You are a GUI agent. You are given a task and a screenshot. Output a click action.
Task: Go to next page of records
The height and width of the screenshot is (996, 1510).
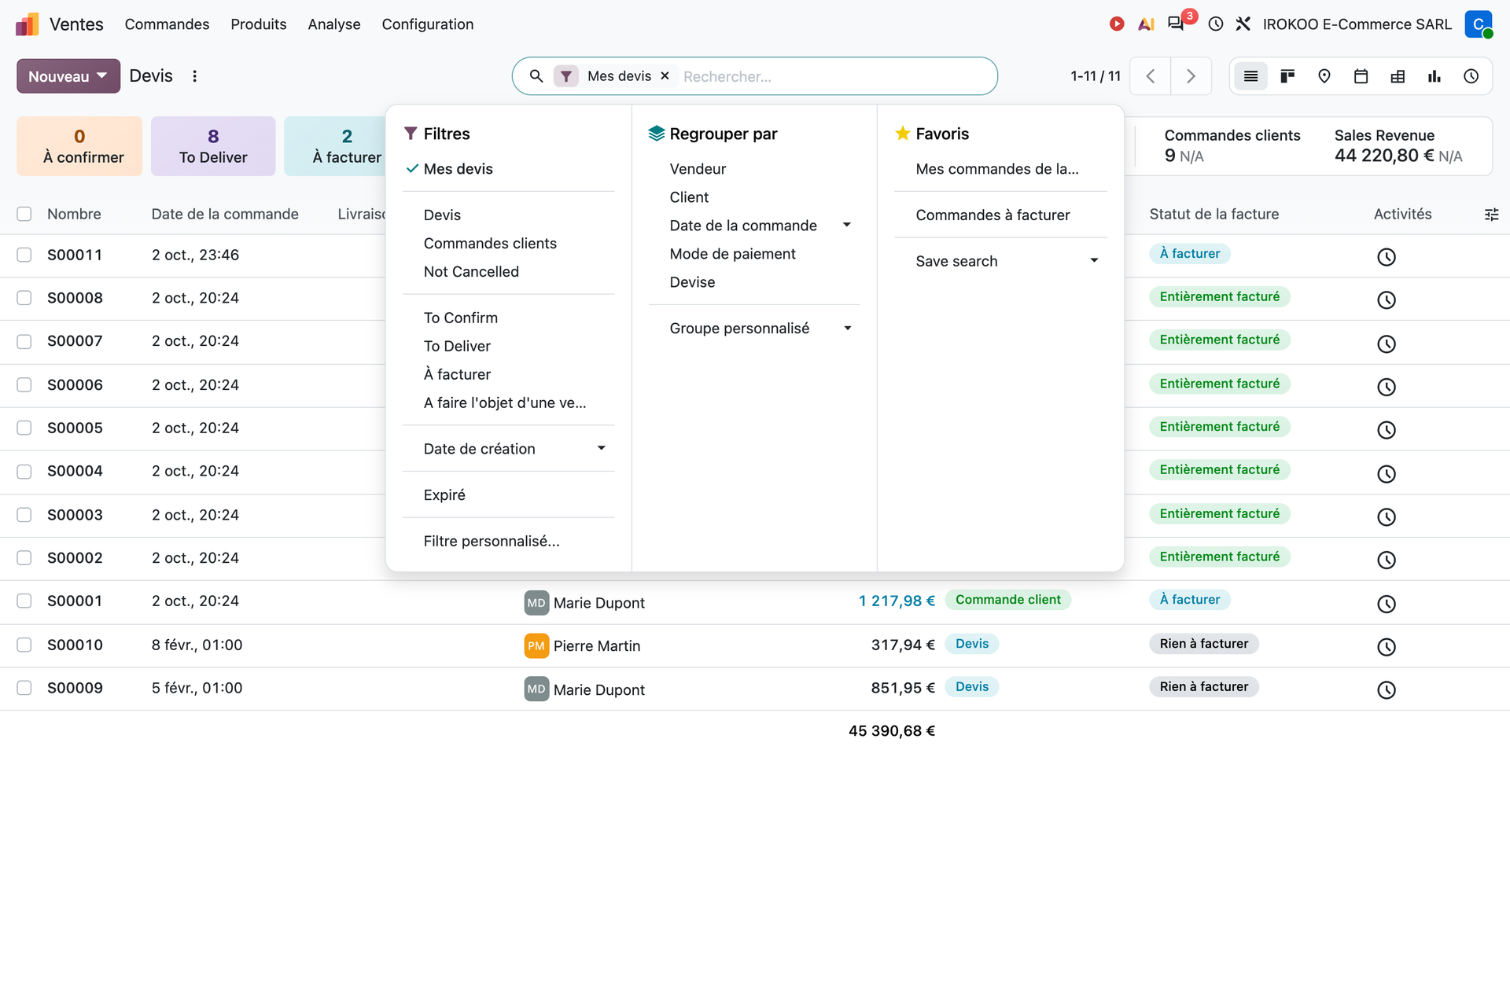click(1191, 76)
